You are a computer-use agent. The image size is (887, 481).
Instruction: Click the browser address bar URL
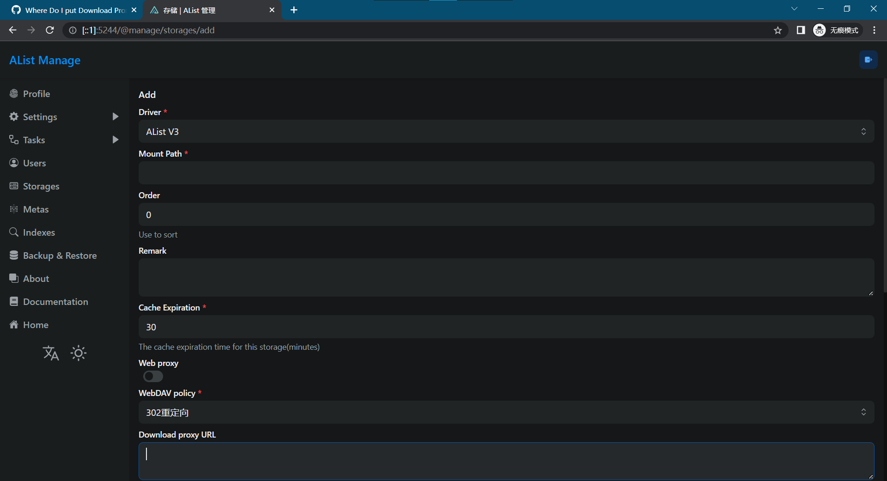click(148, 30)
